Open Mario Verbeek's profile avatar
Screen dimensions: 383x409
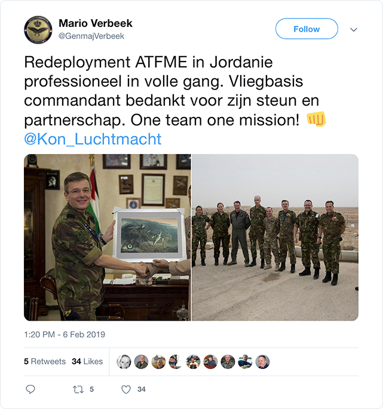click(x=38, y=30)
